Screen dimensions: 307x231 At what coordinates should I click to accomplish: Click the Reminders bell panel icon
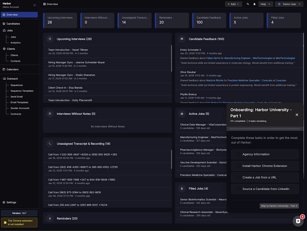point(50,218)
